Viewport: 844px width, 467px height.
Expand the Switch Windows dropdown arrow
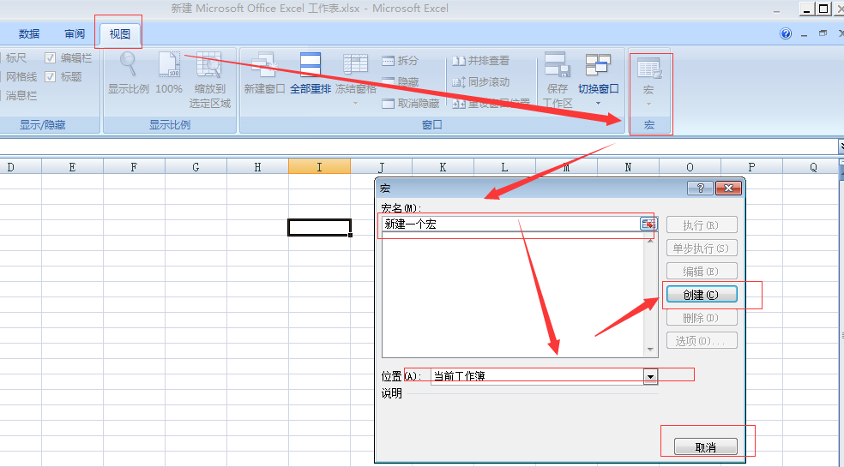(x=598, y=103)
